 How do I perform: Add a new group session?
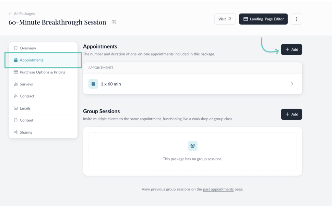[291, 114]
